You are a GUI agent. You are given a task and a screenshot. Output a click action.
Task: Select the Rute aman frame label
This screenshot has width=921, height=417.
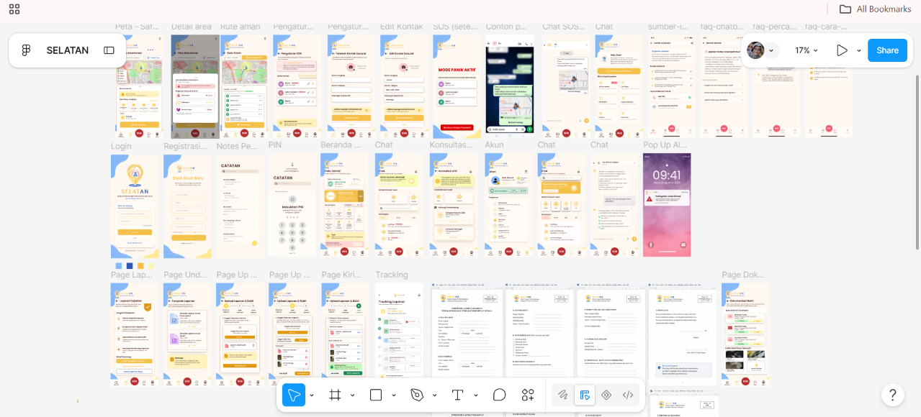241,27
